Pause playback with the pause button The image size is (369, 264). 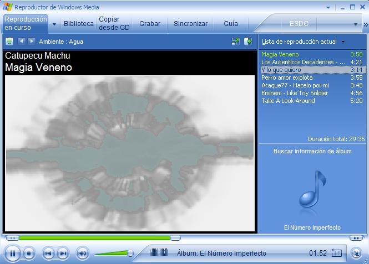12,253
